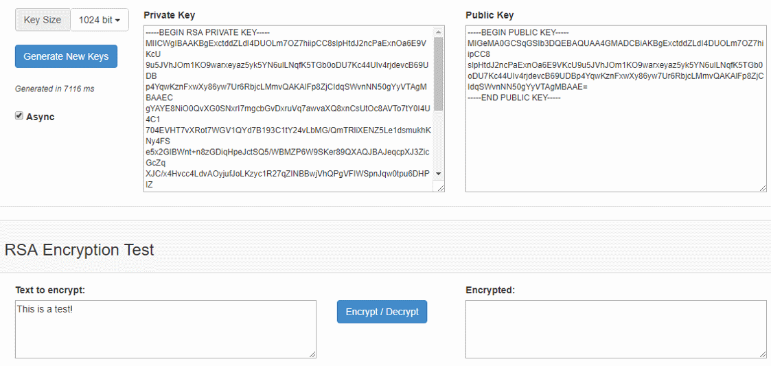Click the Async label text
This screenshot has width=771, height=366.
(x=41, y=117)
